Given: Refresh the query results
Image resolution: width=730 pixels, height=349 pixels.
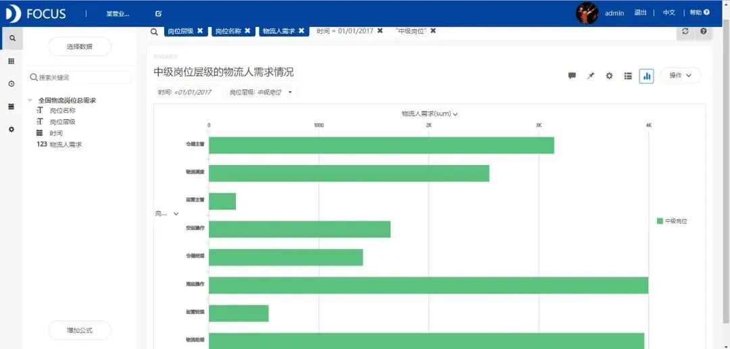Looking at the screenshot, I should point(685,31).
